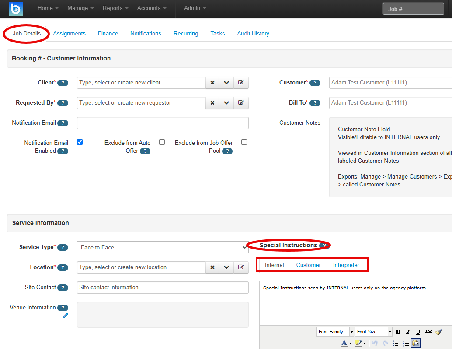Click the pencil icon next to Venue Information

click(x=66, y=315)
